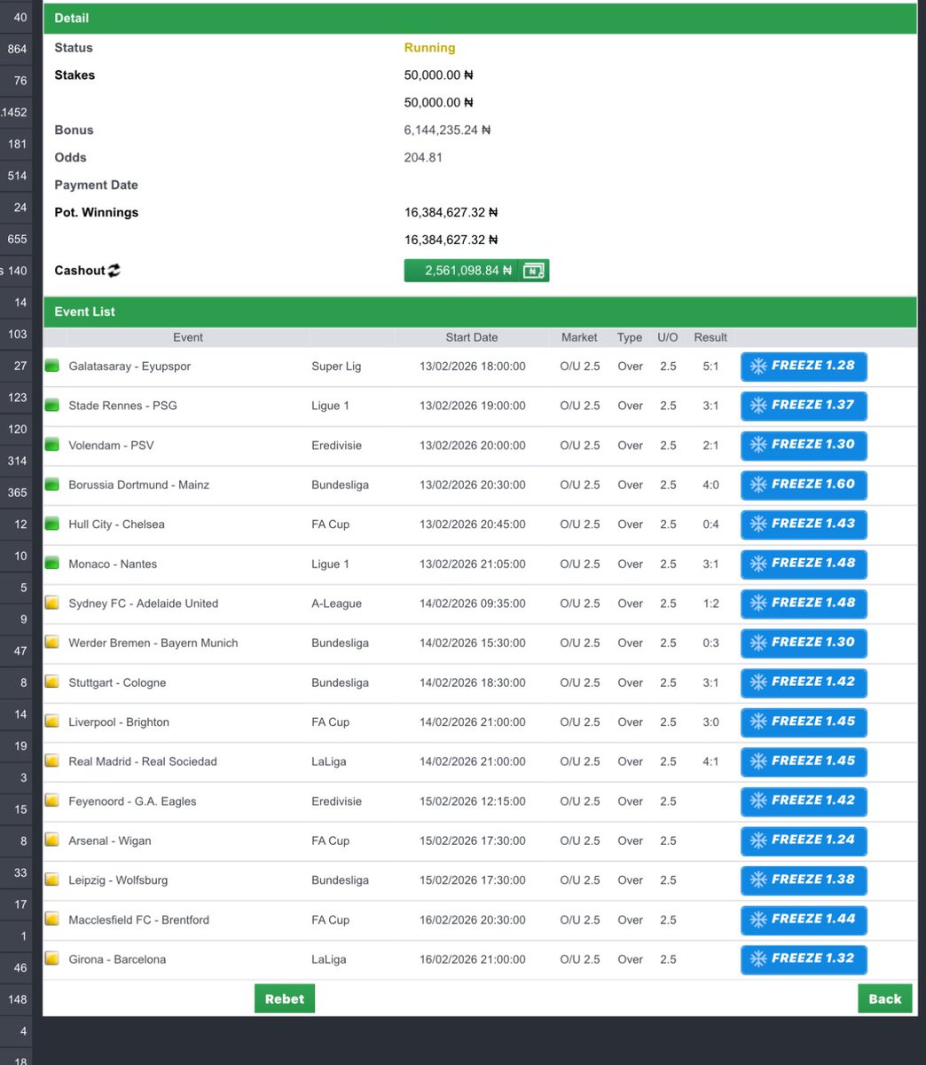The width and height of the screenshot is (926, 1065).
Task: Click the Detail section header
Action: (x=480, y=18)
